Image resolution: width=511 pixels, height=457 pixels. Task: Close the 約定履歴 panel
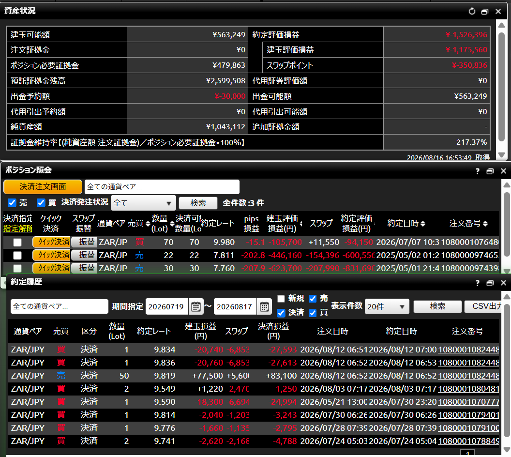503,283
